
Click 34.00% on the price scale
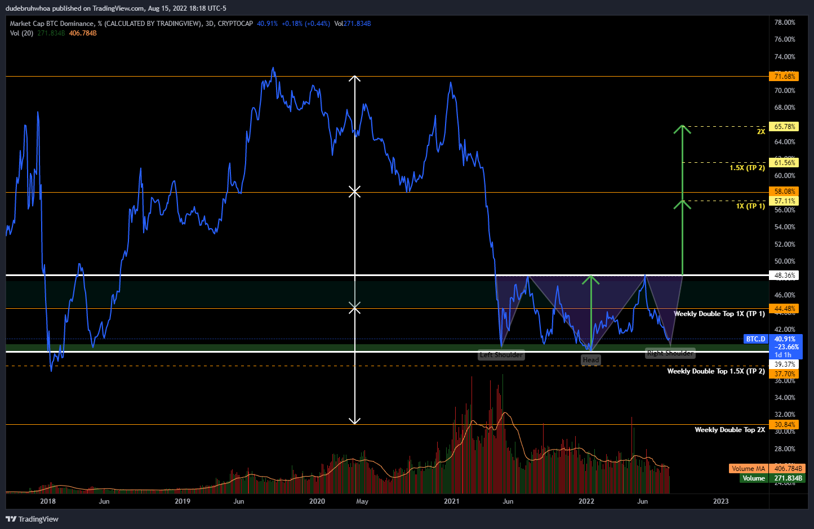785,398
